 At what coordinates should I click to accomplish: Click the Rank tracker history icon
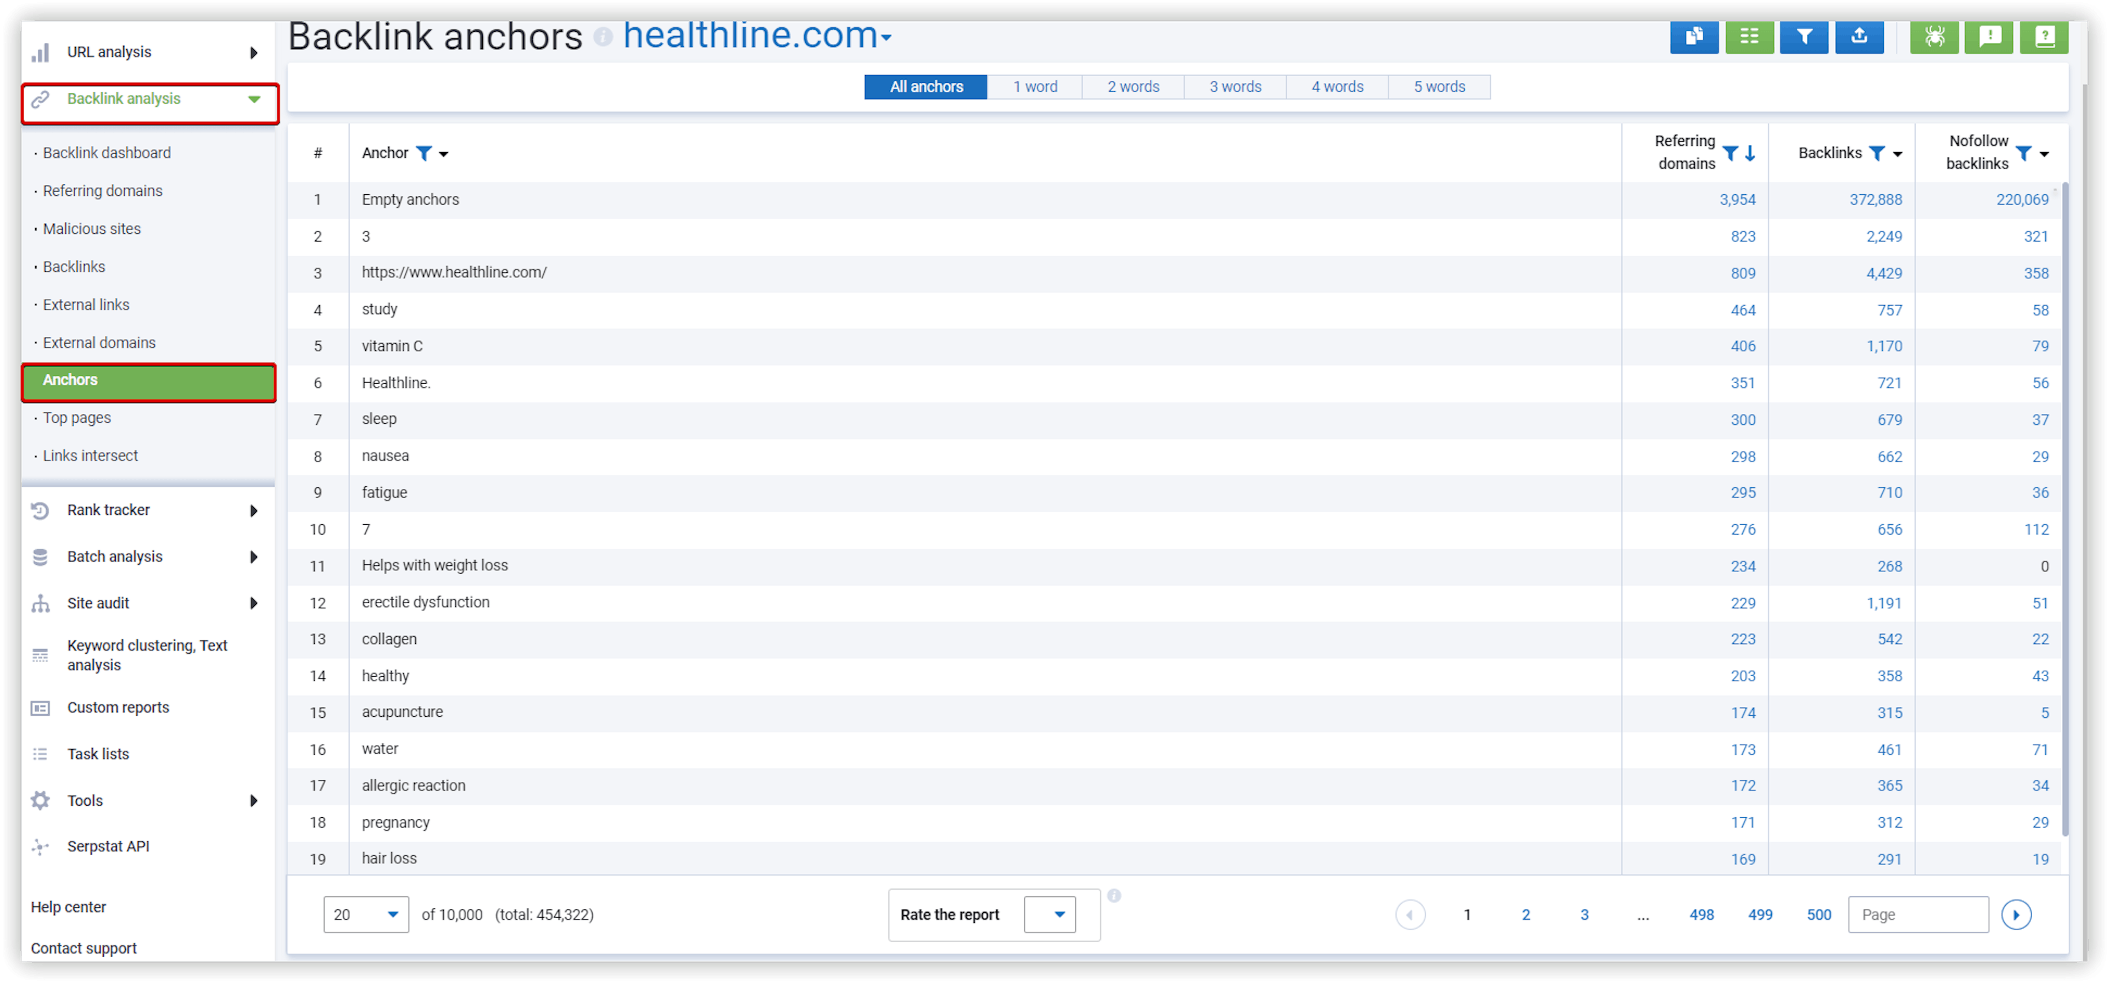(40, 511)
